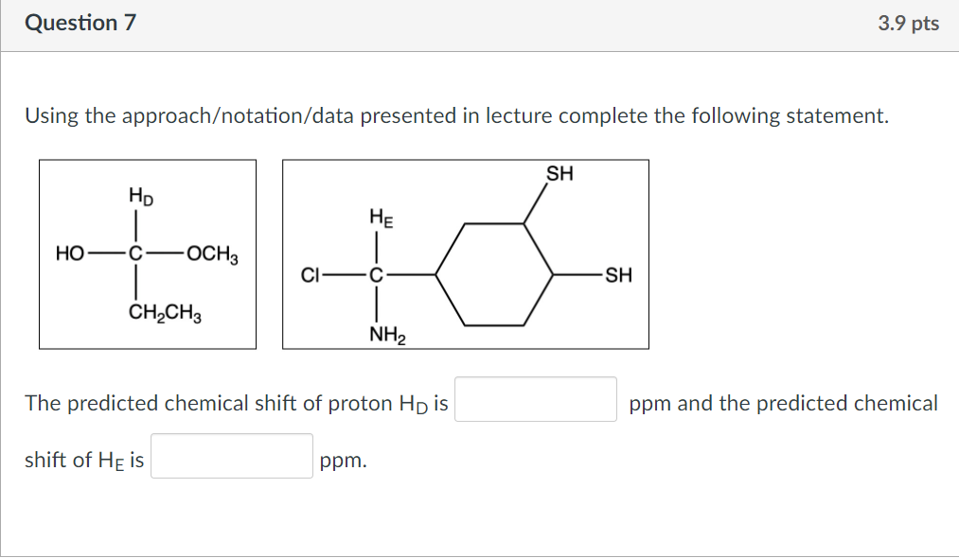Click the first answer input field for HD
The image size is (959, 558).
tap(535, 400)
